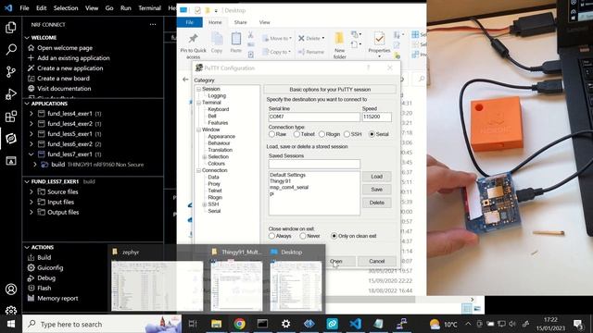The width and height of the screenshot is (593, 333).
Task: Click the Pin to Quick access icon
Action: pyautogui.click(x=194, y=39)
